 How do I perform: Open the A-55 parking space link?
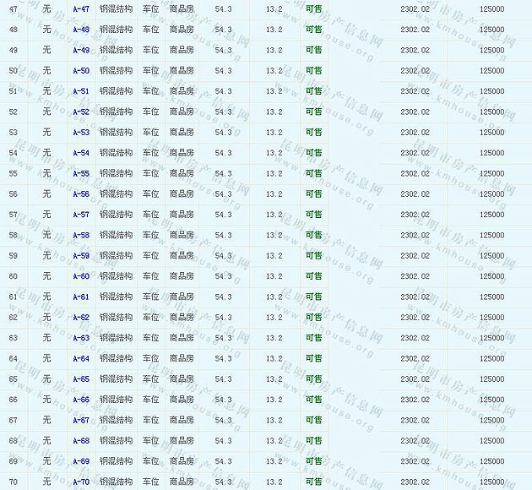coord(81,173)
